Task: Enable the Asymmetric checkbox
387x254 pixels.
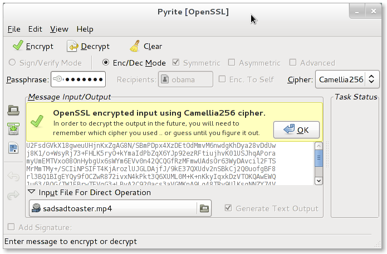Action: pos(232,63)
